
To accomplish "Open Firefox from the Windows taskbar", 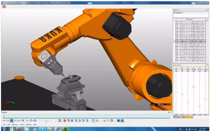I will [x=19, y=129].
